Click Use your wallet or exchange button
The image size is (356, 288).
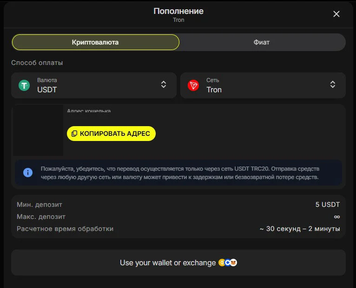coord(178,262)
